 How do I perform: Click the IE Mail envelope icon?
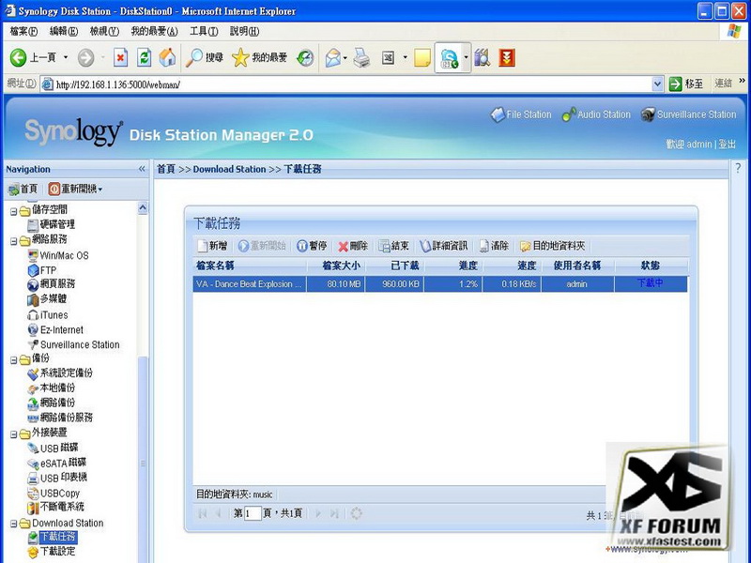pos(333,58)
